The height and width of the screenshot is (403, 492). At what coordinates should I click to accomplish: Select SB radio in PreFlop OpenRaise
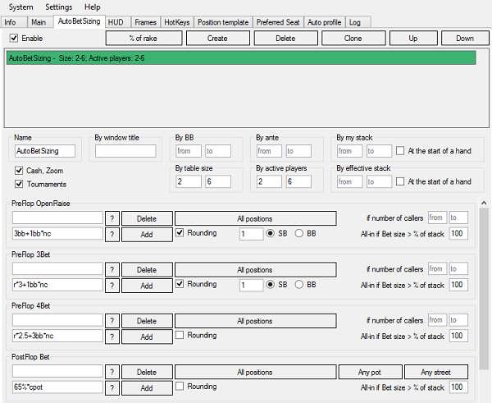point(270,233)
